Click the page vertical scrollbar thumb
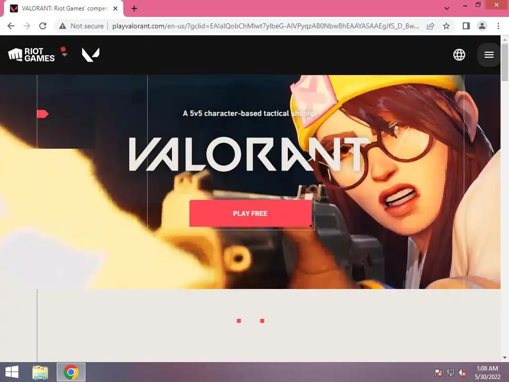 click(505, 63)
